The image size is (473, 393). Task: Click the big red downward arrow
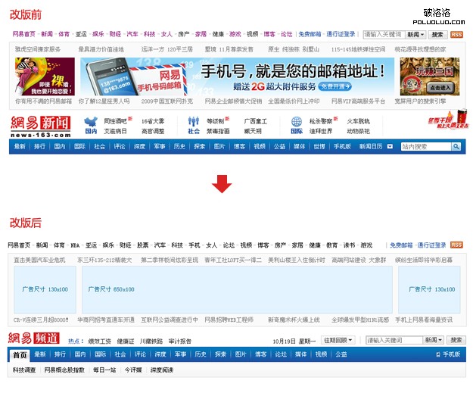[x=221, y=184]
